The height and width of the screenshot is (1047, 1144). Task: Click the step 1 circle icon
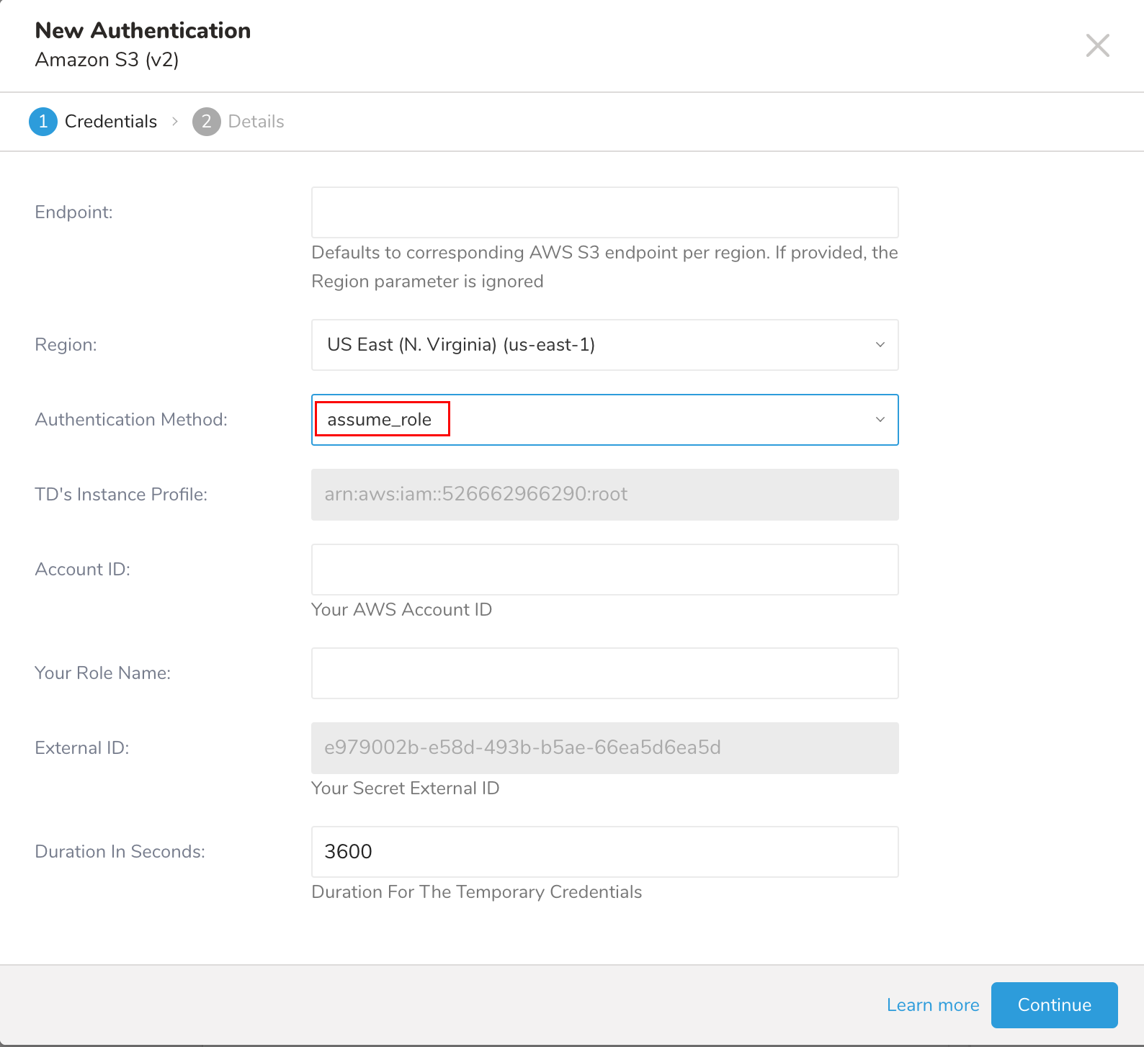43,122
